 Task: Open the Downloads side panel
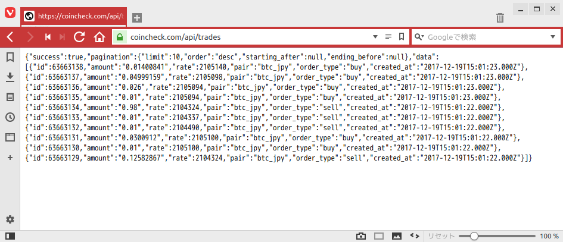point(10,77)
